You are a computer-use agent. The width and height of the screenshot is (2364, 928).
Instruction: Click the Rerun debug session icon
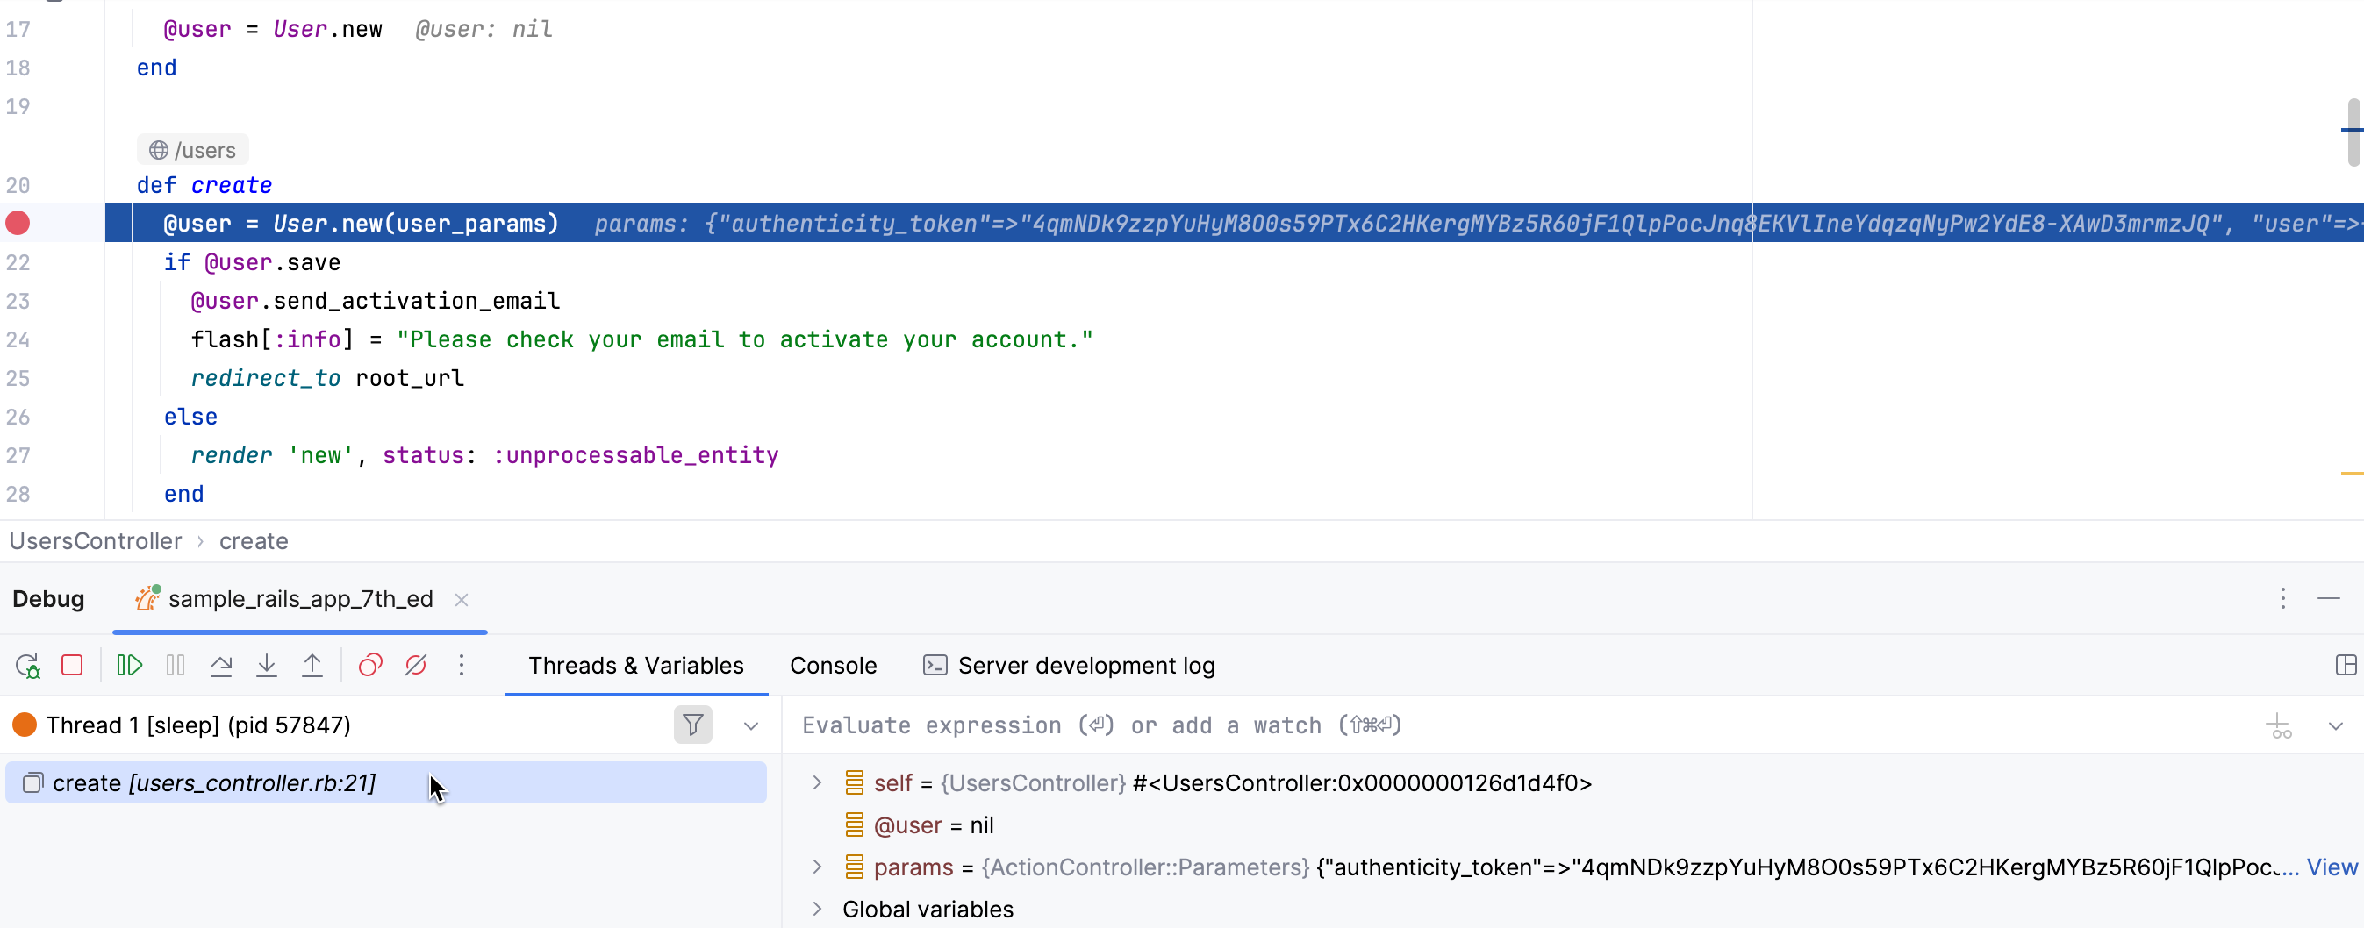(27, 666)
